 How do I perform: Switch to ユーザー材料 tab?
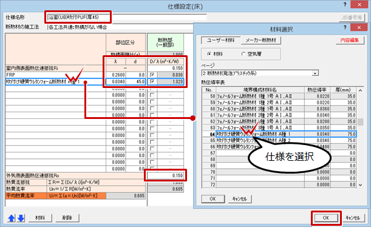click(x=220, y=40)
